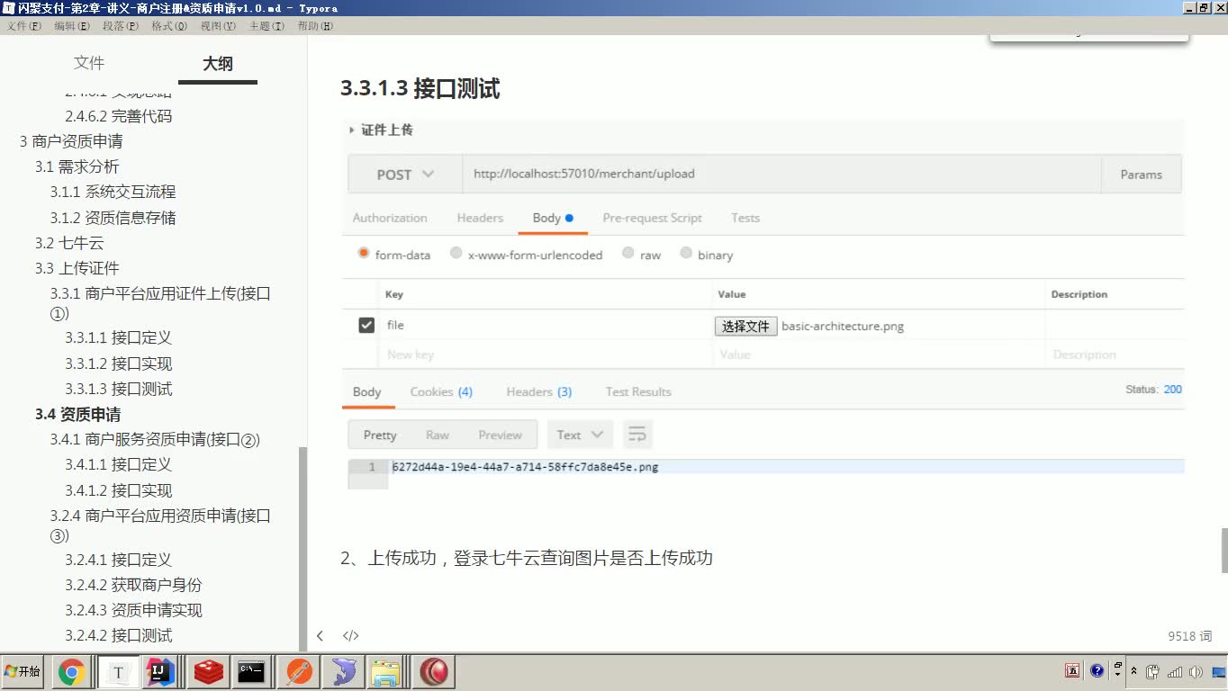Click the network signal icon in system tray
This screenshot has width=1228, height=691.
[1173, 671]
